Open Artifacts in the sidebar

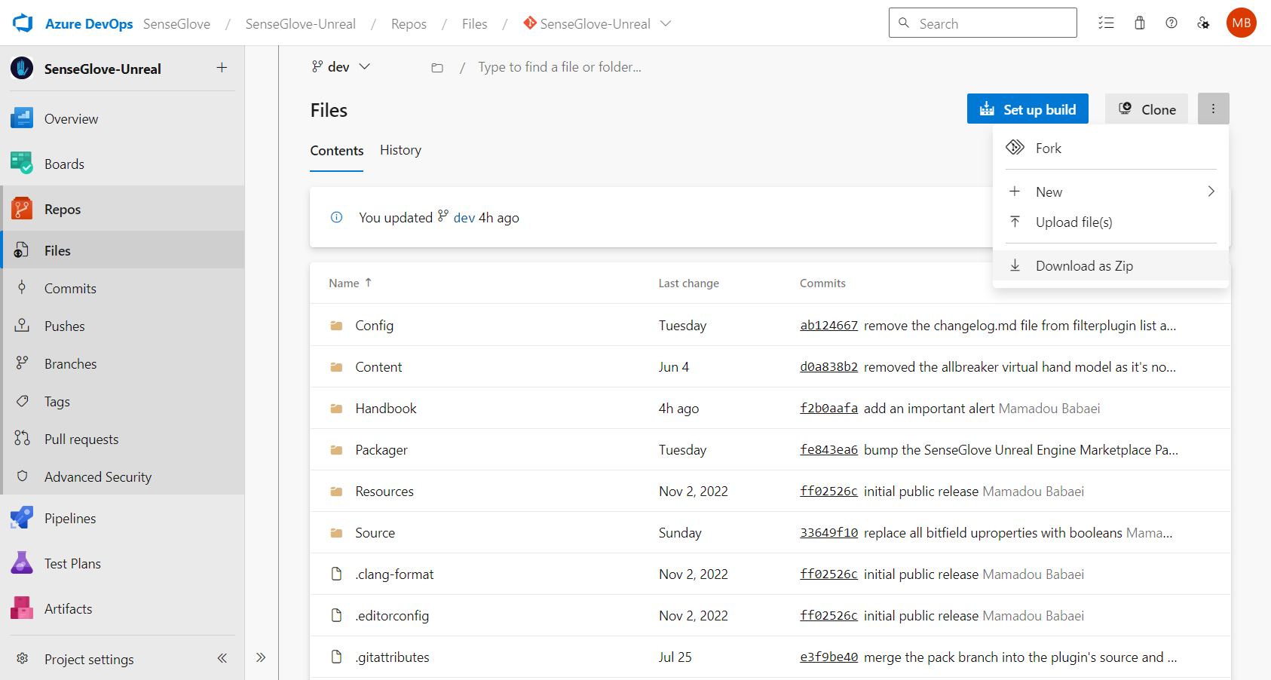pos(68,608)
